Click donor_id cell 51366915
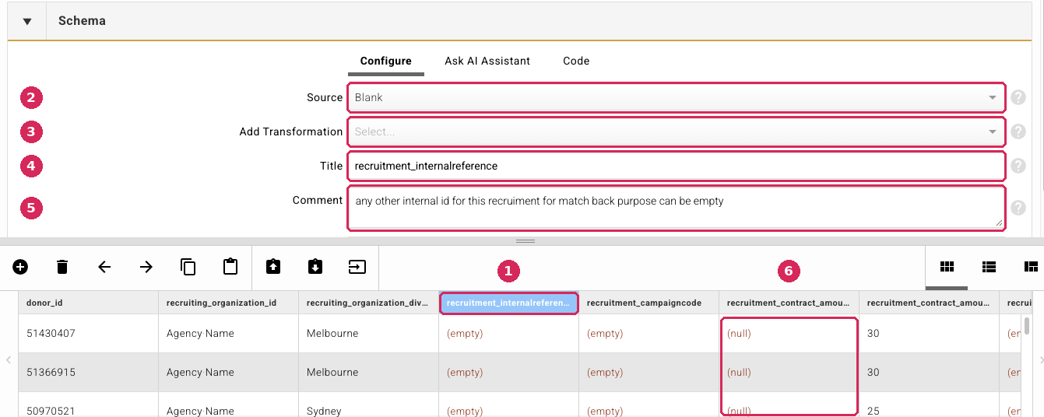 (88, 372)
